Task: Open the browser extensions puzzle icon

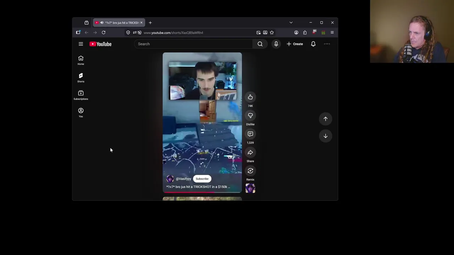Action: coord(305,33)
